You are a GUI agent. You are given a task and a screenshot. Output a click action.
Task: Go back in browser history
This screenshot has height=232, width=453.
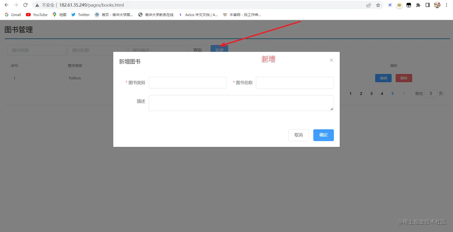[x=6, y=5]
